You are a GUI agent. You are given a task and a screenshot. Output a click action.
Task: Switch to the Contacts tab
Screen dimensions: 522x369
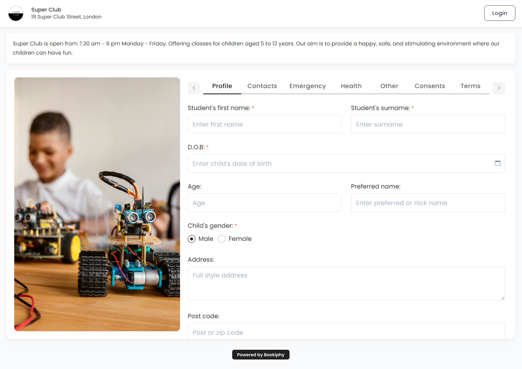(262, 86)
